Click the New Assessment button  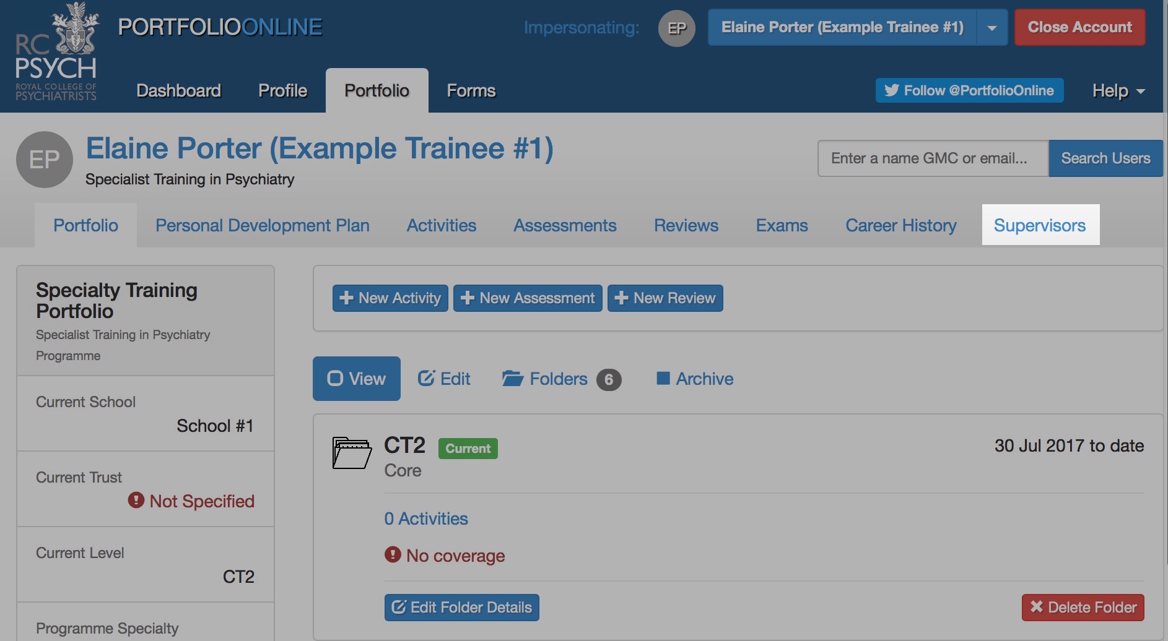click(x=528, y=298)
